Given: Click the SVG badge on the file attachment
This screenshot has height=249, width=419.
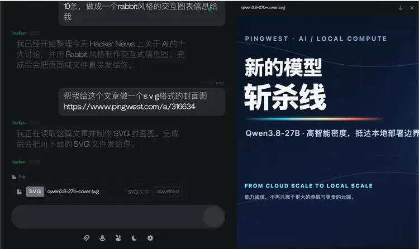Looking at the screenshot, I should (x=35, y=191).
